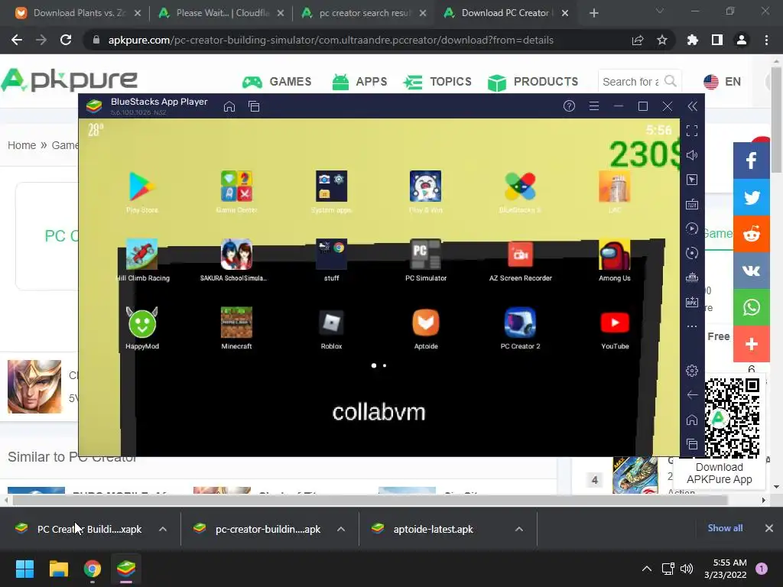Share page on Reddit
Screen dimensions: 783x587
click(x=752, y=234)
